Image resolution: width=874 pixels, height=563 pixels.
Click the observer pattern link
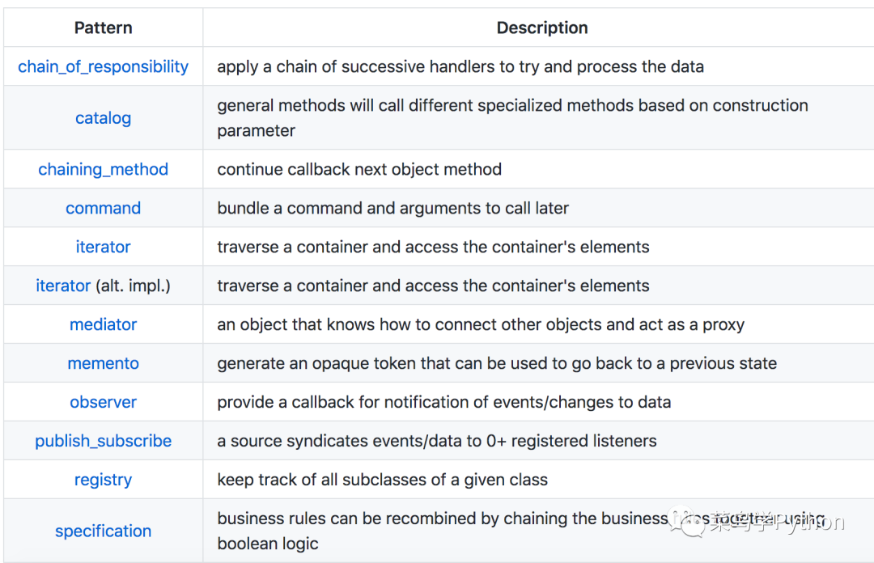click(103, 402)
